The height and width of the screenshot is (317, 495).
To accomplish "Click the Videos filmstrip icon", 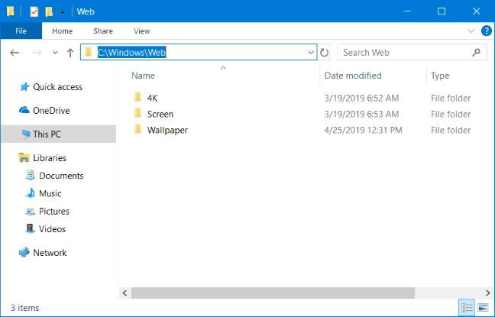I will click(30, 228).
